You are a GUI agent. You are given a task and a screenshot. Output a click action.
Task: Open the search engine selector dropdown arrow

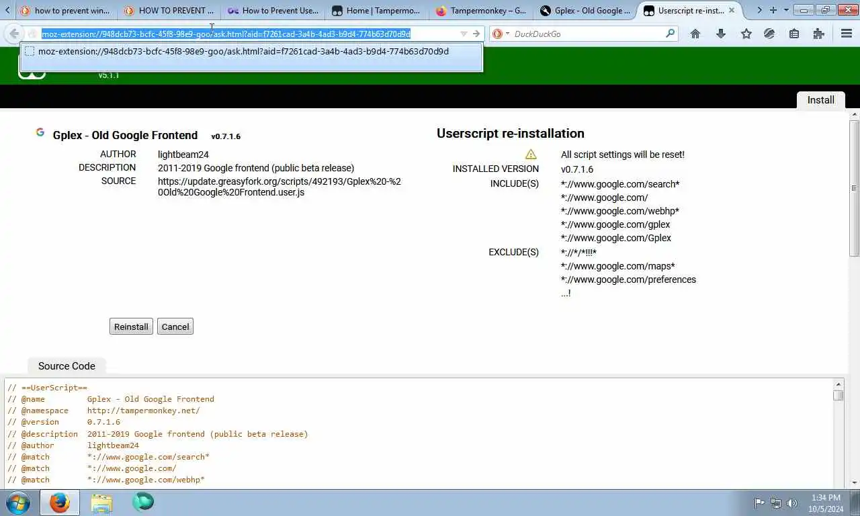tap(507, 34)
